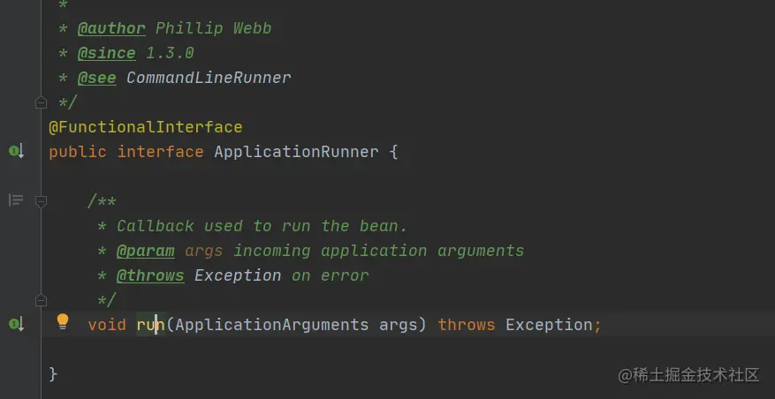
Task: Open the @author Javadoc tag
Action: click(111, 28)
